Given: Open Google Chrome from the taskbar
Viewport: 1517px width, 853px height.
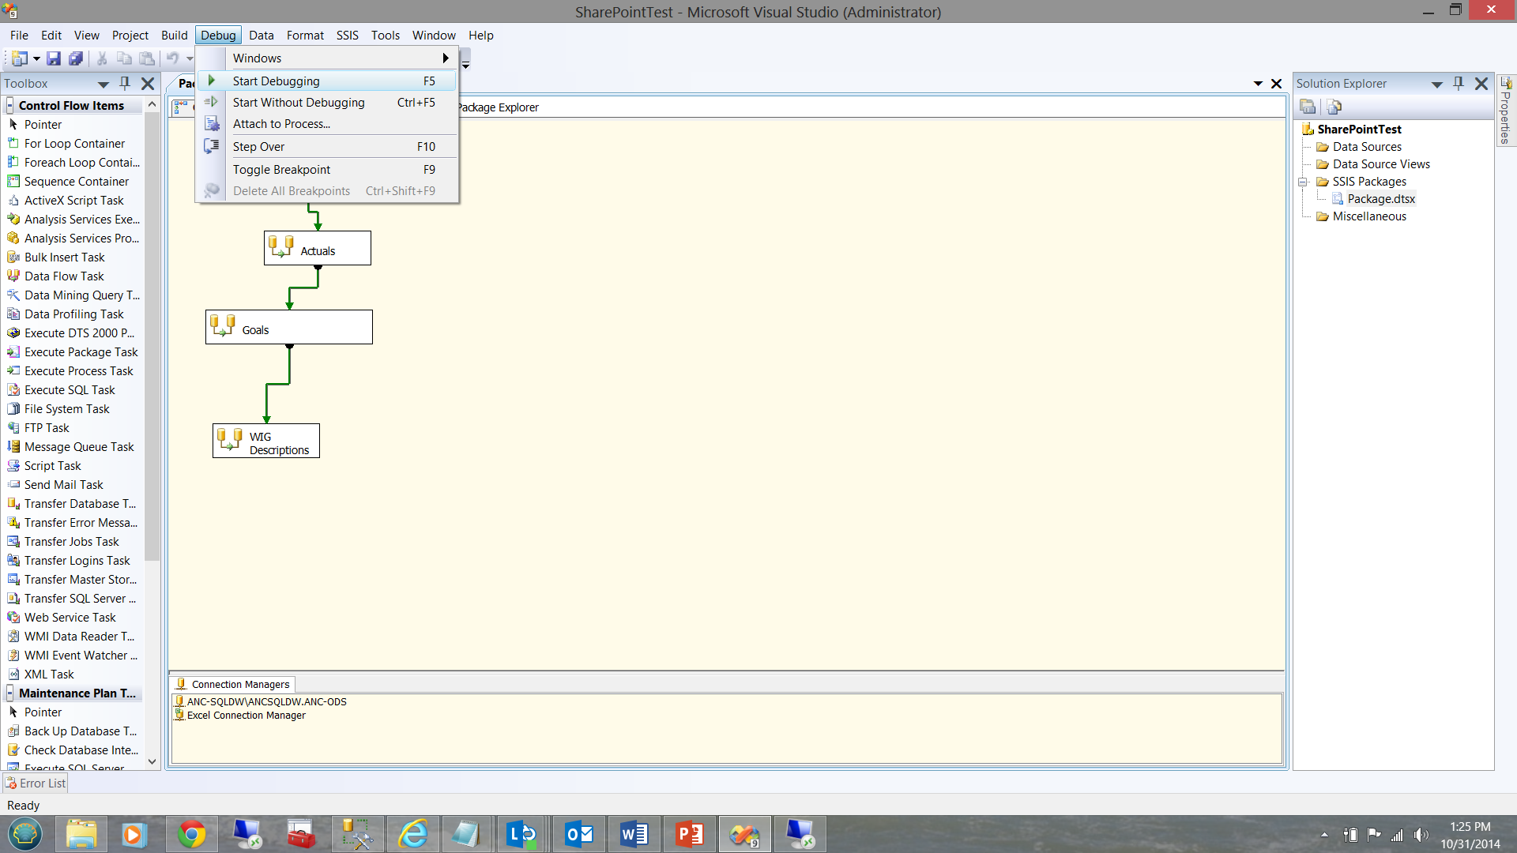Looking at the screenshot, I should [191, 835].
